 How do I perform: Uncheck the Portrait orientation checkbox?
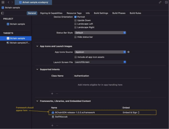(x=75, y=17)
